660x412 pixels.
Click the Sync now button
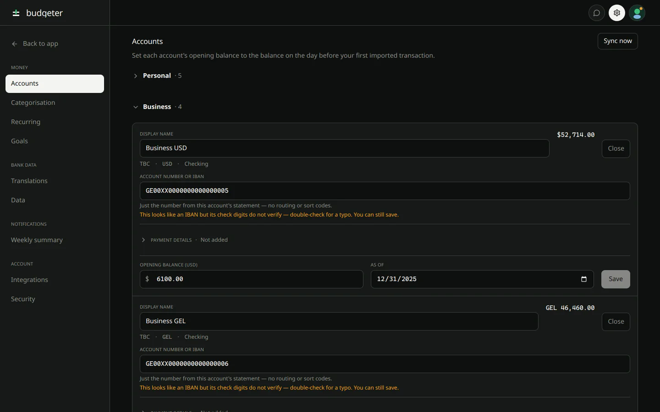click(x=618, y=41)
